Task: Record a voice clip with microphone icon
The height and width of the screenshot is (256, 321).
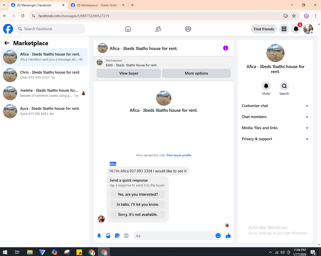Action: tap(99, 236)
